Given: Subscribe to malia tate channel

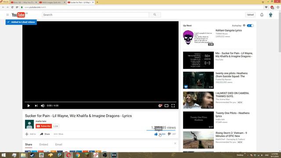Looking at the screenshot, I should coord(44,126).
